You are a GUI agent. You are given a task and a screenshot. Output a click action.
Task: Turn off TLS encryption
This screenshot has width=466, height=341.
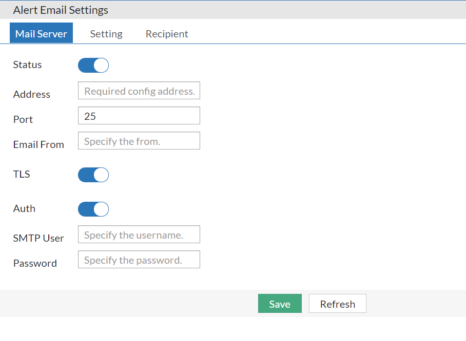coord(93,175)
